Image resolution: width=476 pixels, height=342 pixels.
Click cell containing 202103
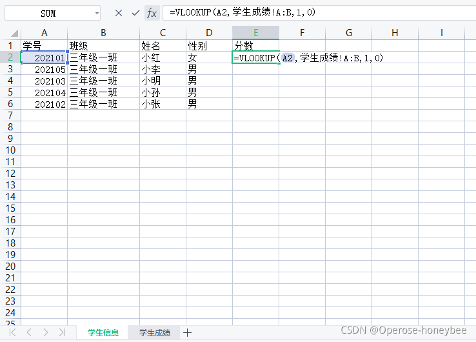45,81
